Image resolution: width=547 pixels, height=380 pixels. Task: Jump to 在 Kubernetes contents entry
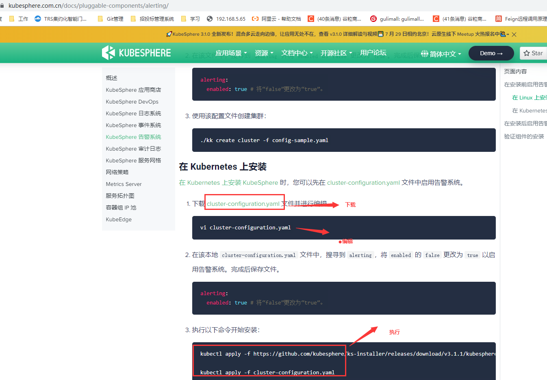coord(530,110)
